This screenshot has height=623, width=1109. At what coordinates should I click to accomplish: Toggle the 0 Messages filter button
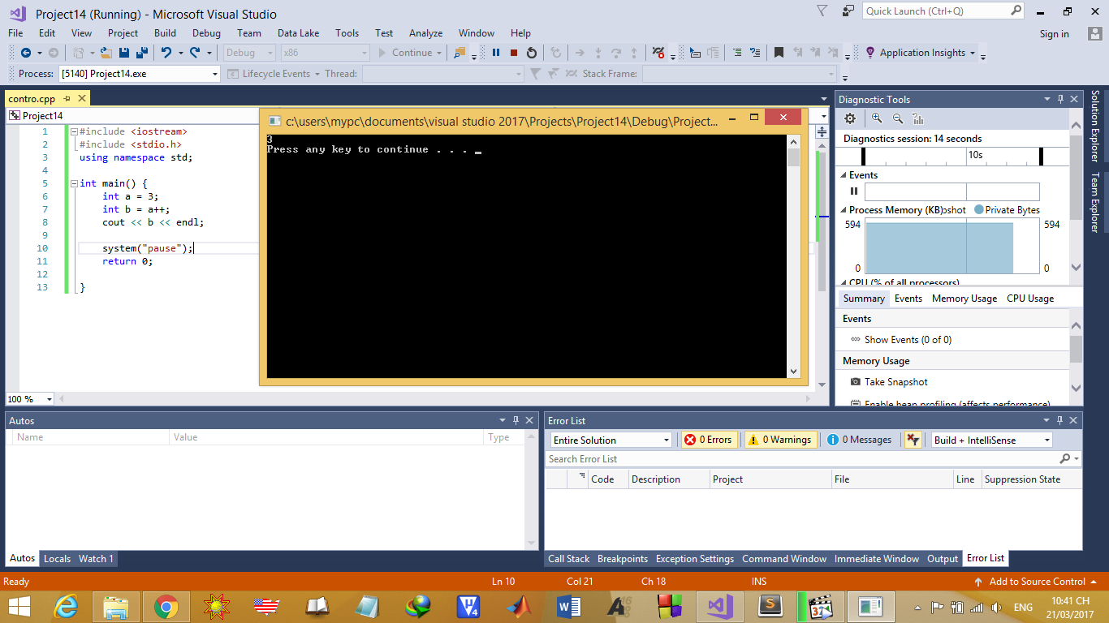(x=860, y=440)
